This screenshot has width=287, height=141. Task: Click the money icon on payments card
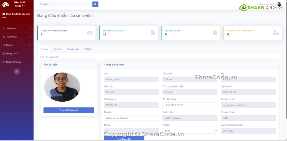click(89, 33)
